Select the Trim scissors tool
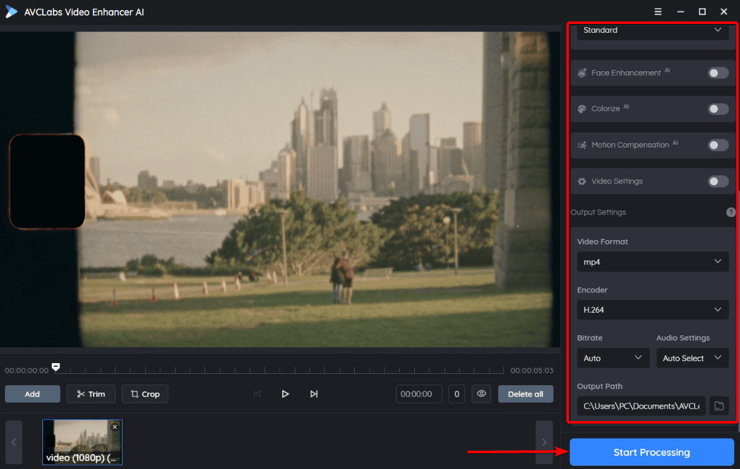 coord(91,394)
